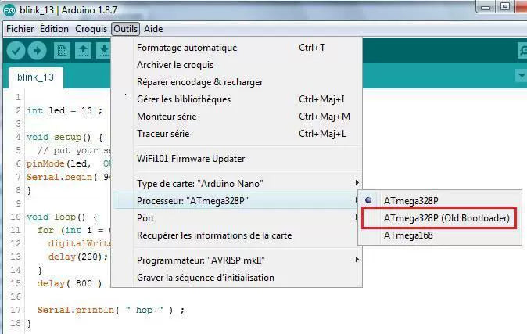Choose Formatage automatique menu entry

tap(237, 48)
